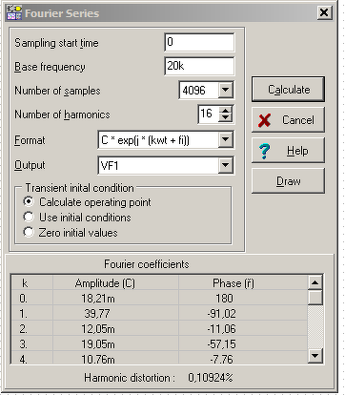Click the blue question mark Help icon
This screenshot has height=395, width=345.
(x=264, y=151)
